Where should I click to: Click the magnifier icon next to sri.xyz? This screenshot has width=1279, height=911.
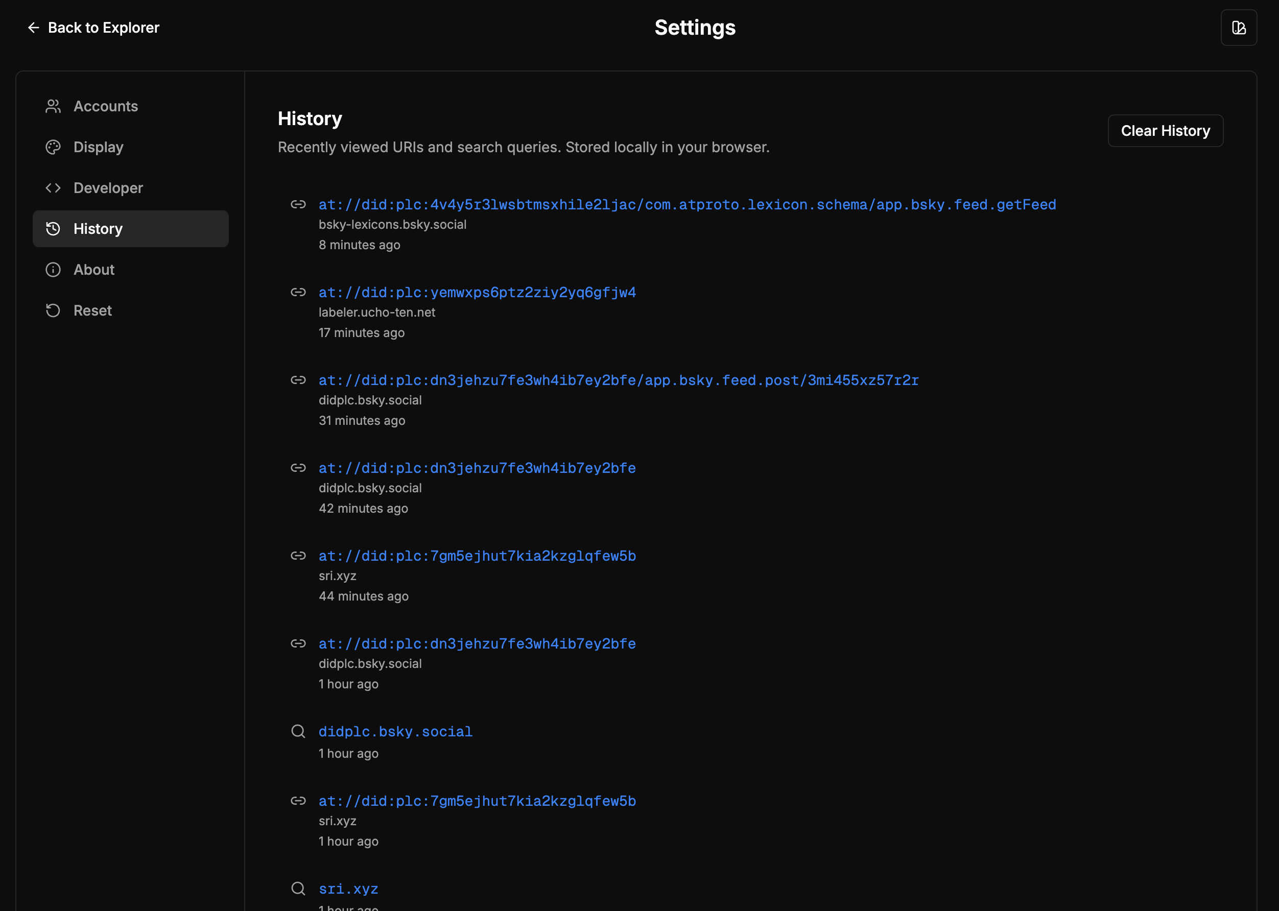(298, 888)
